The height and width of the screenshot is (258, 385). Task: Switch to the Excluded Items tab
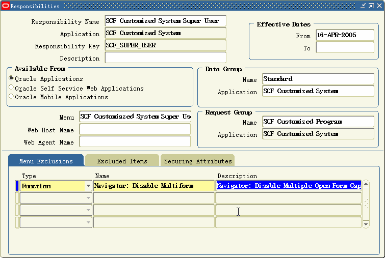coord(122,161)
